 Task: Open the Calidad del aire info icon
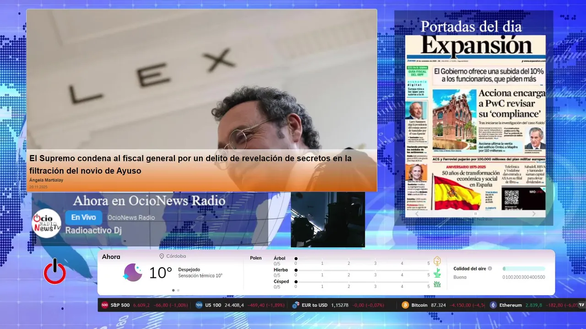(x=490, y=269)
